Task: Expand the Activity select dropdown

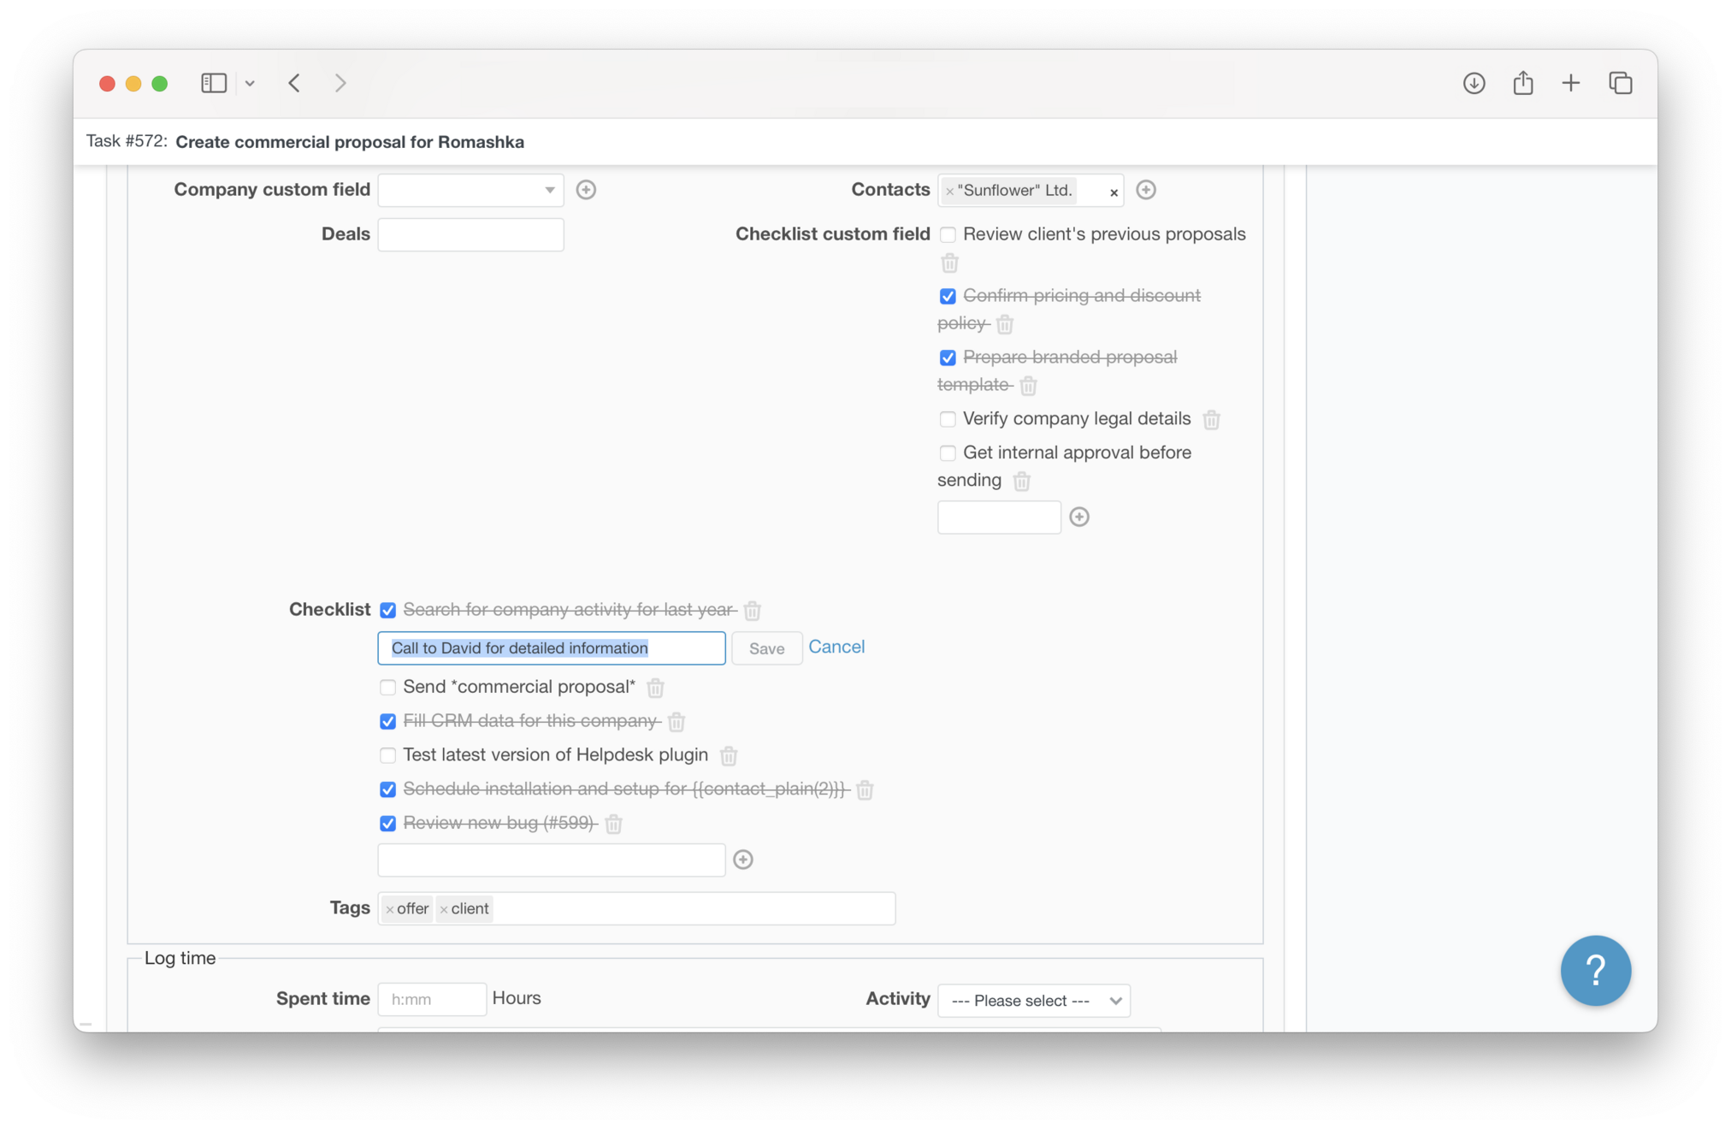Action: 1033,1001
